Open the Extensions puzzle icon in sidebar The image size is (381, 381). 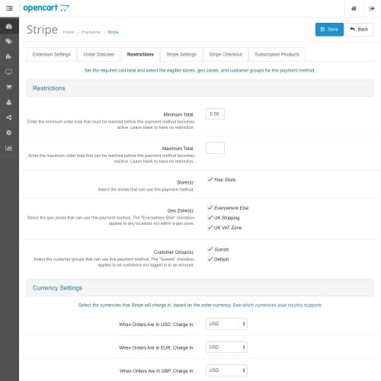[x=9, y=56]
